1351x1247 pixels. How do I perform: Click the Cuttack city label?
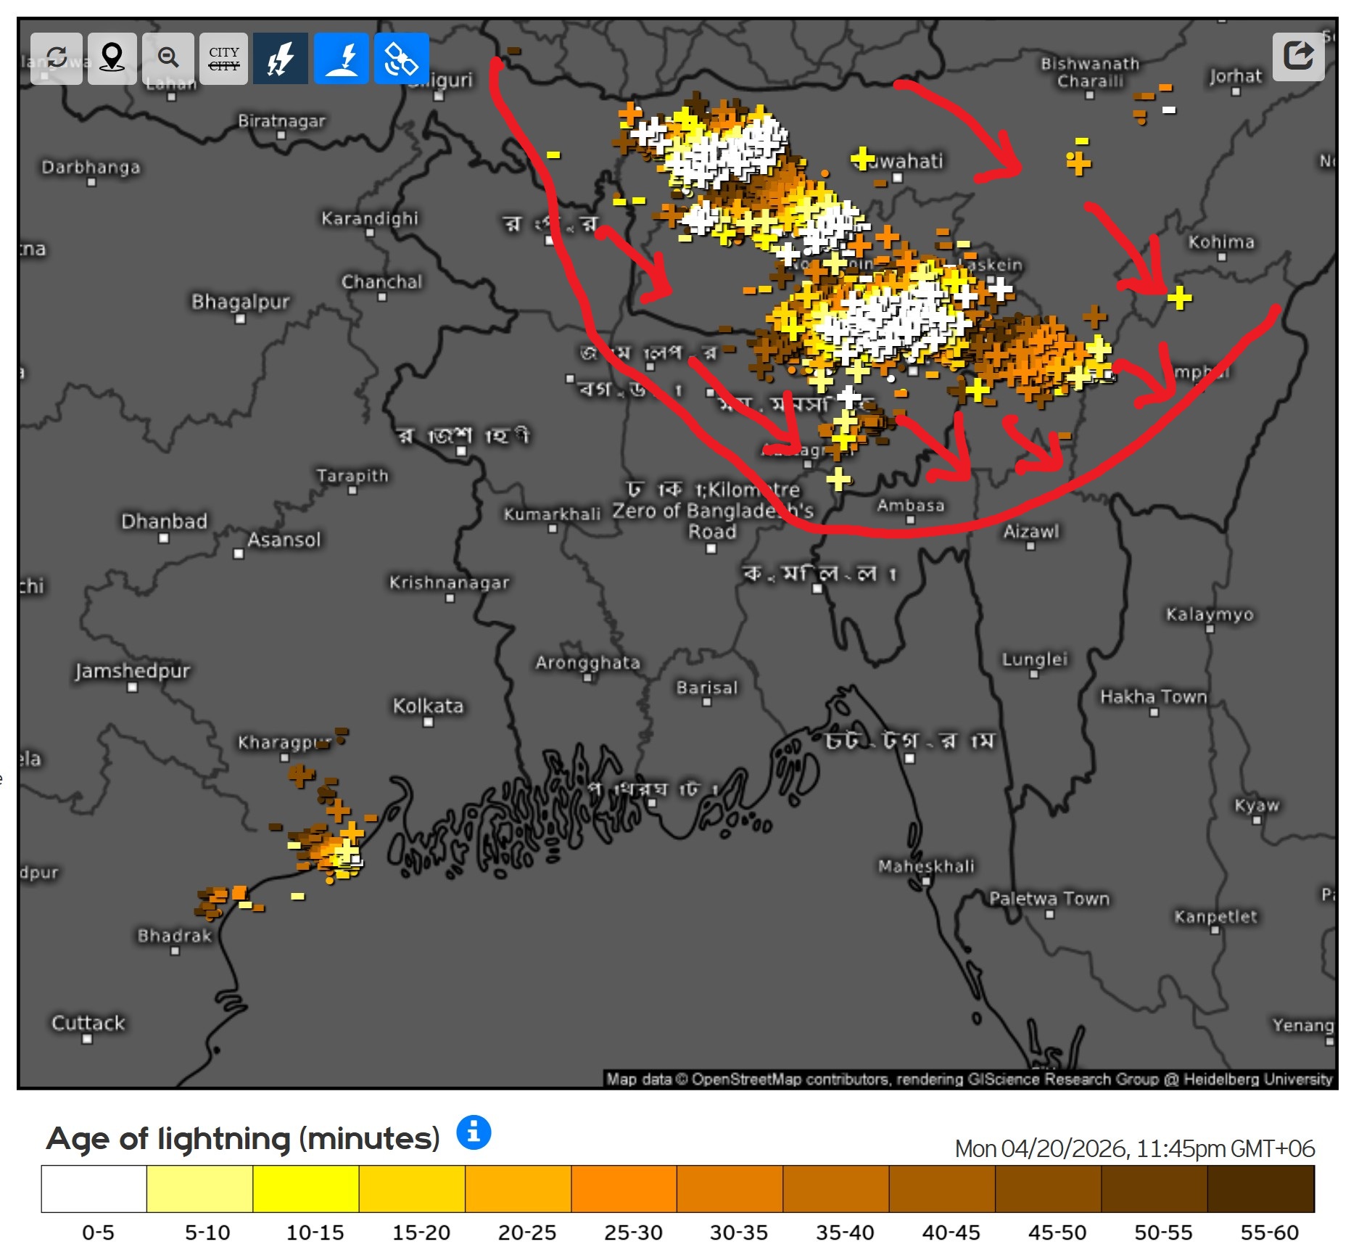coord(88,1023)
